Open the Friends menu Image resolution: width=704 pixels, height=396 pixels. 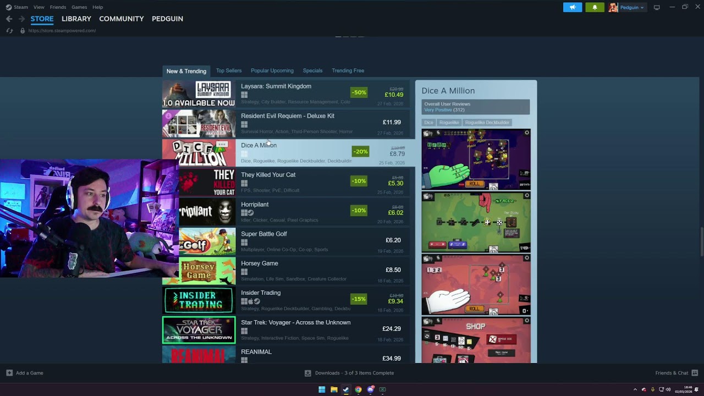click(x=58, y=7)
